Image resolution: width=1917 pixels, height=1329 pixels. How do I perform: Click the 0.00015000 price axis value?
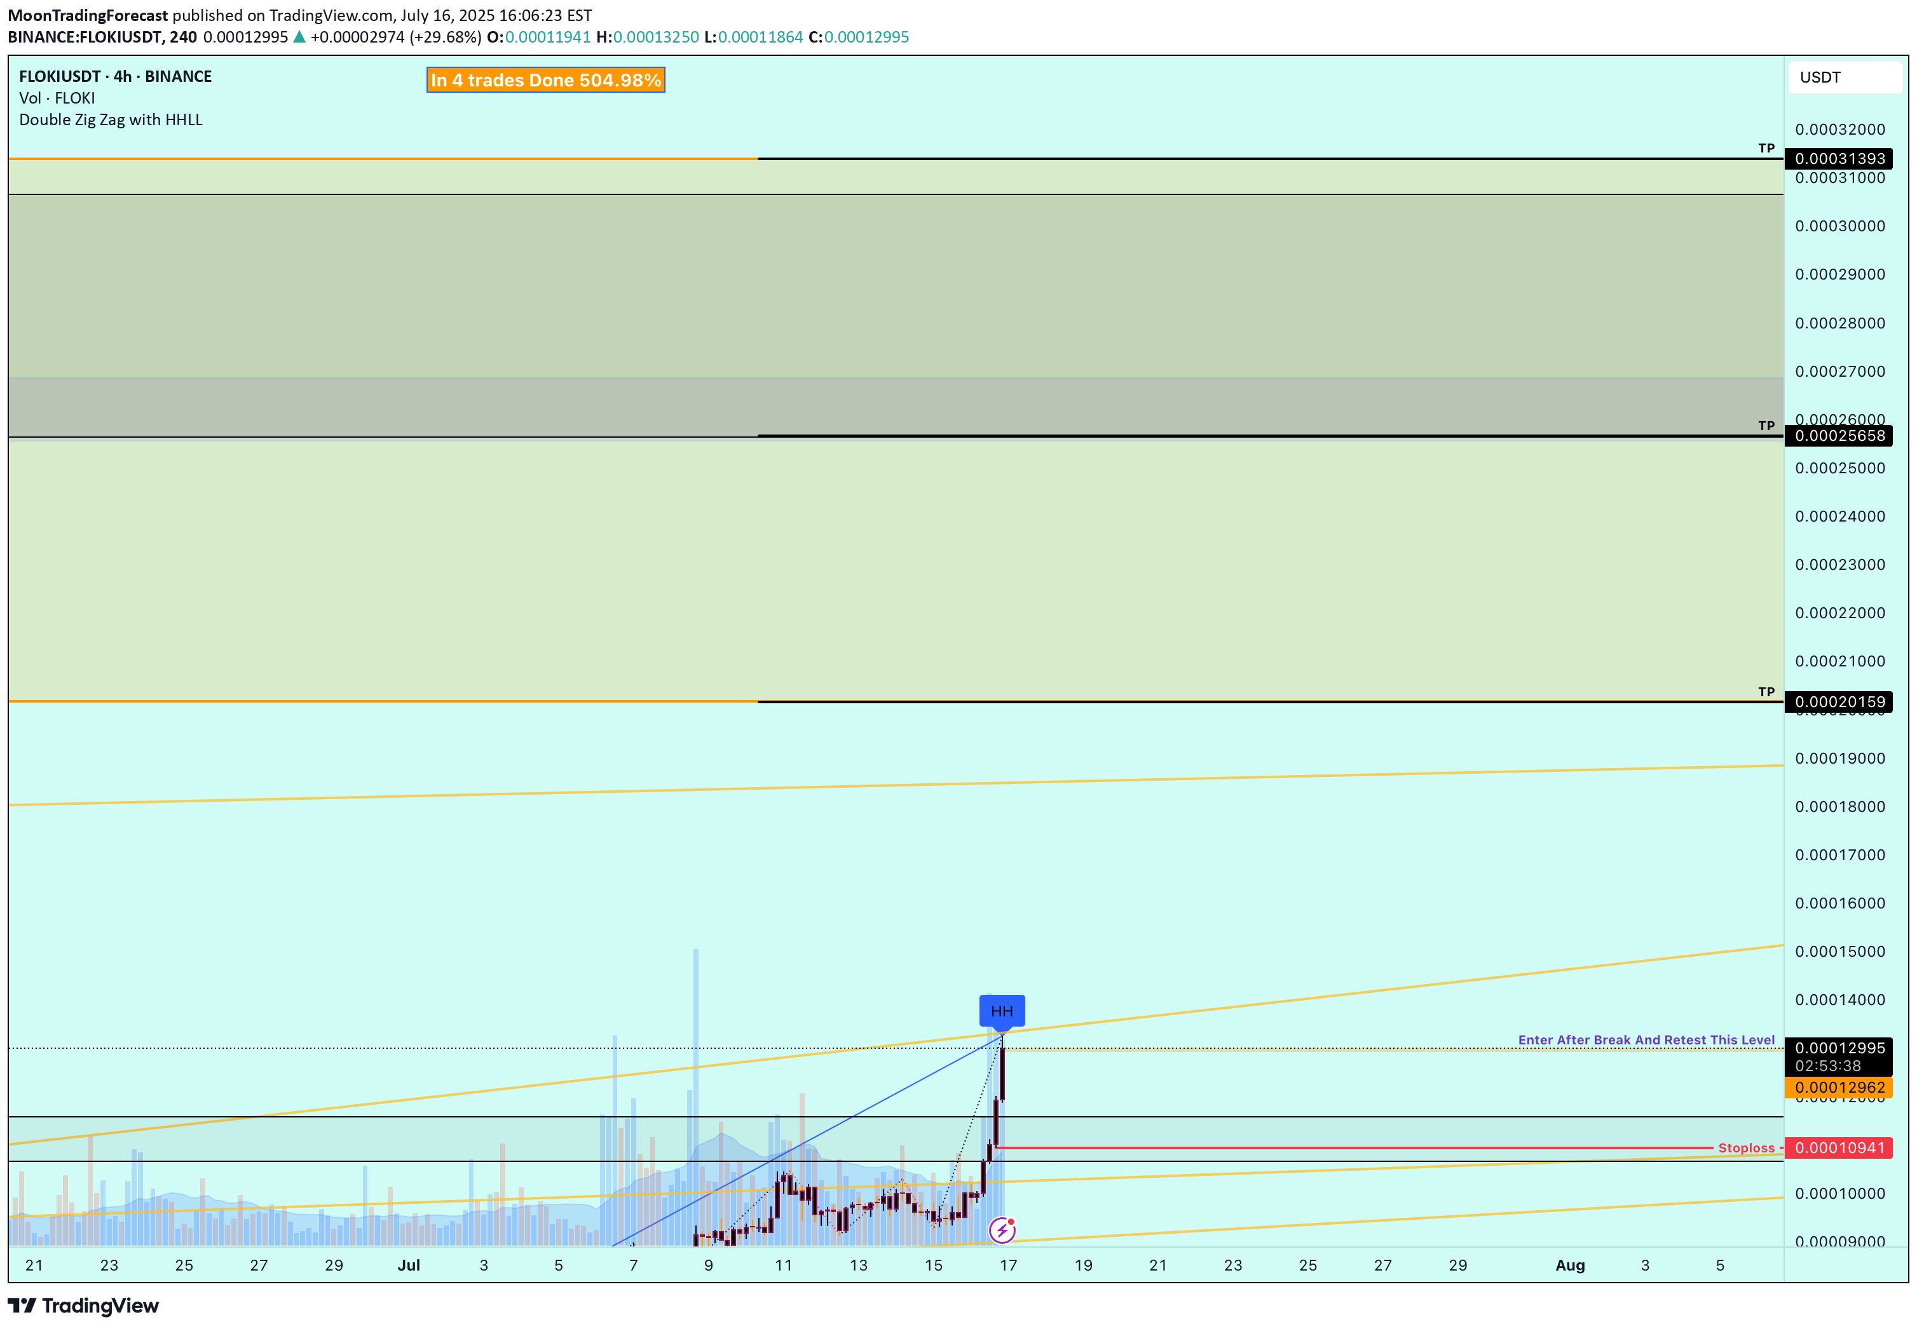click(1839, 951)
